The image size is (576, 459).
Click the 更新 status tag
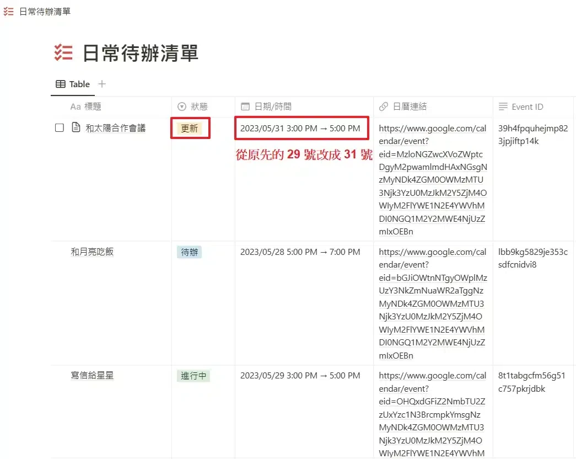click(x=190, y=129)
